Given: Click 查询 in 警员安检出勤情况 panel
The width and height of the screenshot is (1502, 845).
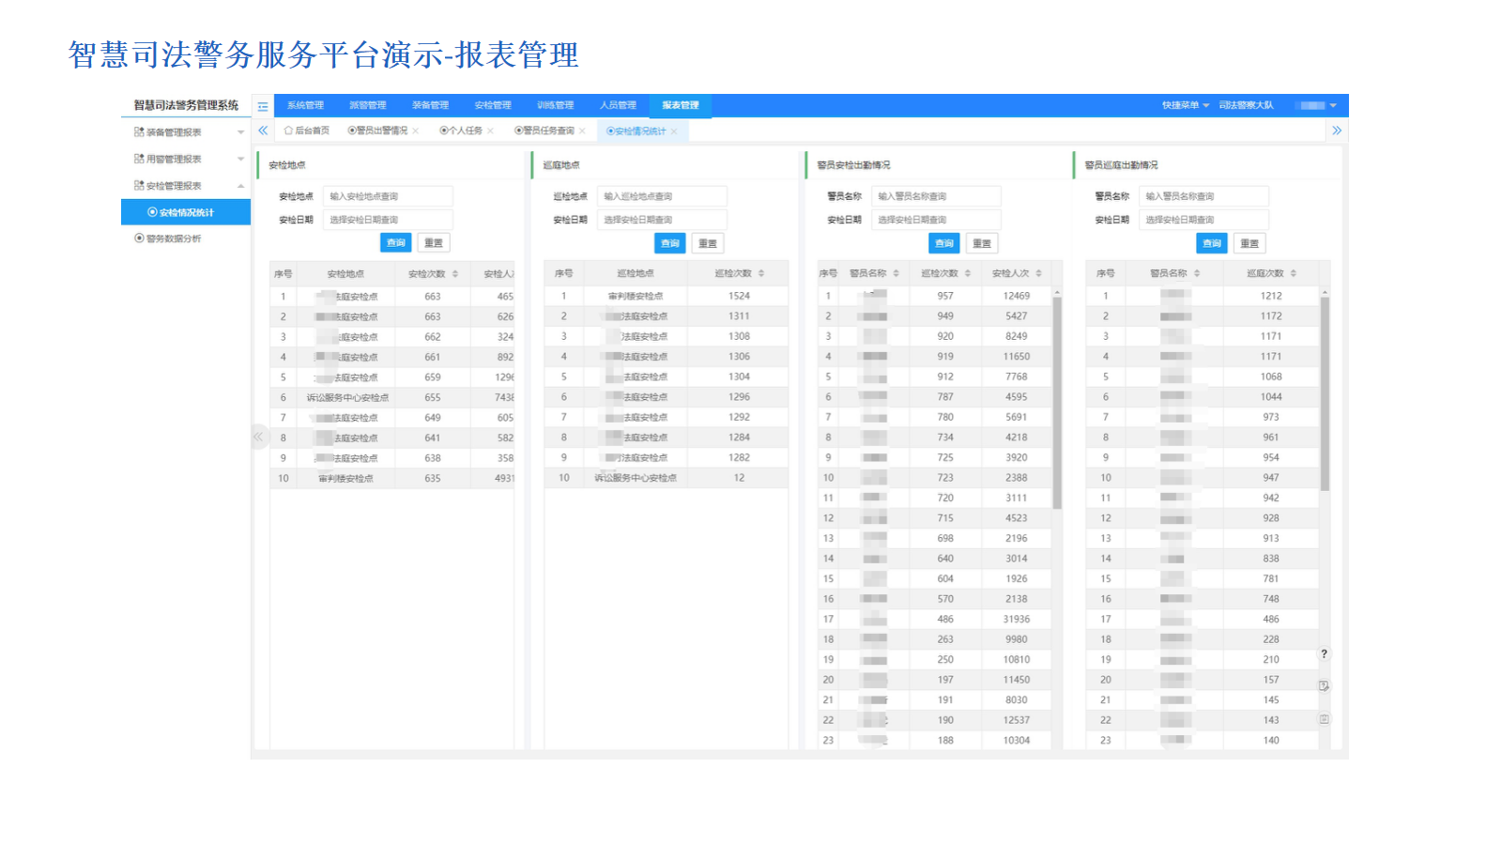Looking at the screenshot, I should tap(944, 243).
